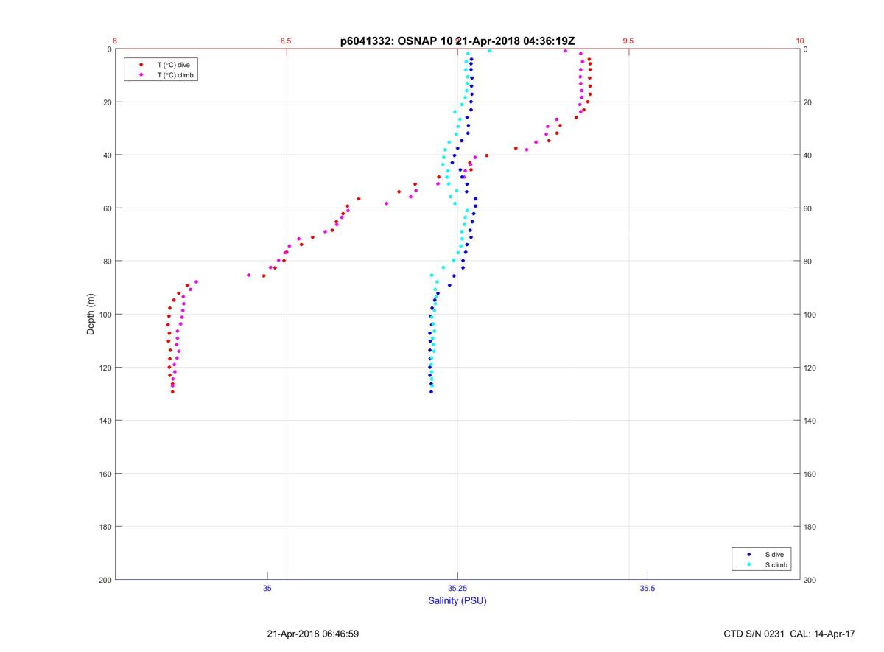Click the '180' tick on the left depth axis
The height and width of the screenshot is (652, 884).
[105, 527]
